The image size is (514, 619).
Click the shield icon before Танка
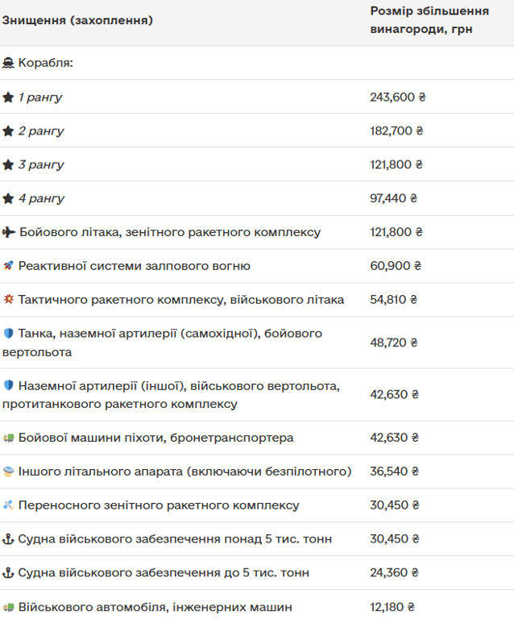[8, 334]
